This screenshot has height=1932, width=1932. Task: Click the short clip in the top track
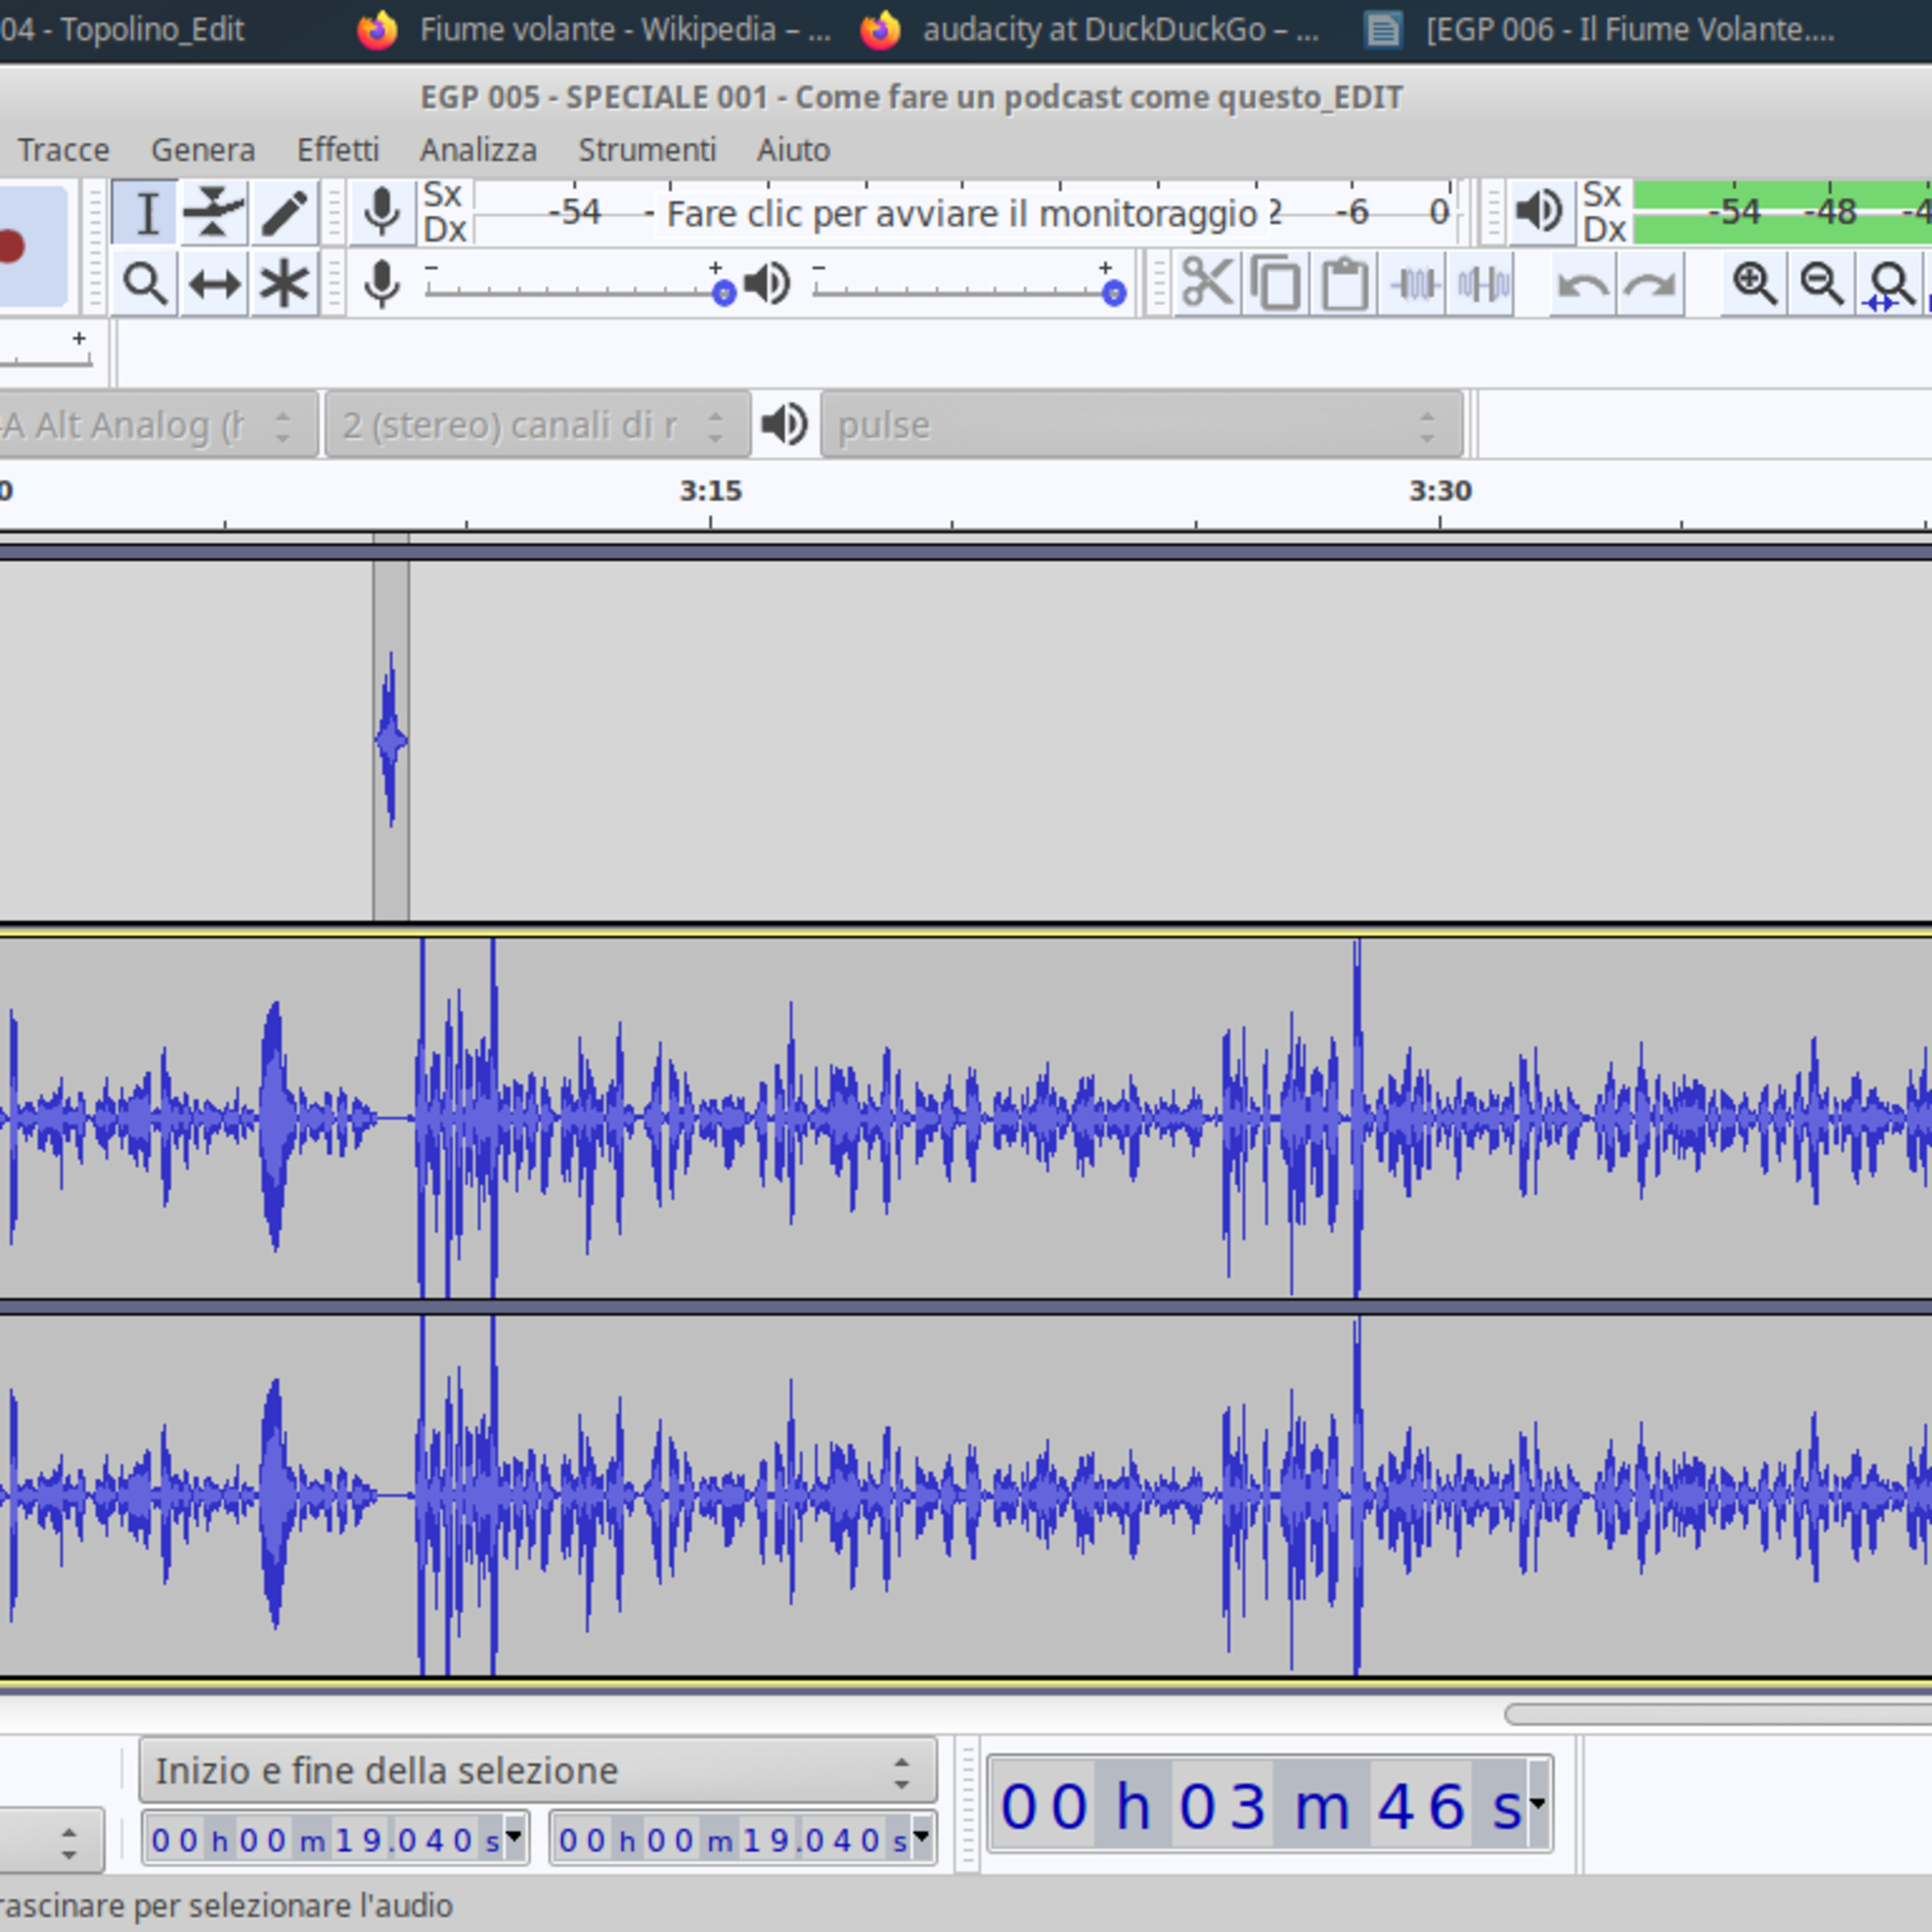pos(391,740)
